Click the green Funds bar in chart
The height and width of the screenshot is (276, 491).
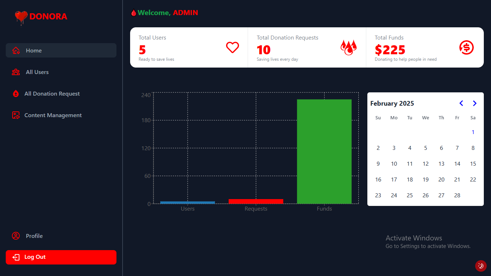coord(324,151)
